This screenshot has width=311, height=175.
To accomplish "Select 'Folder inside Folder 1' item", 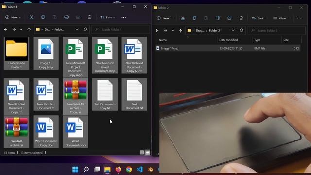I will (x=17, y=53).
